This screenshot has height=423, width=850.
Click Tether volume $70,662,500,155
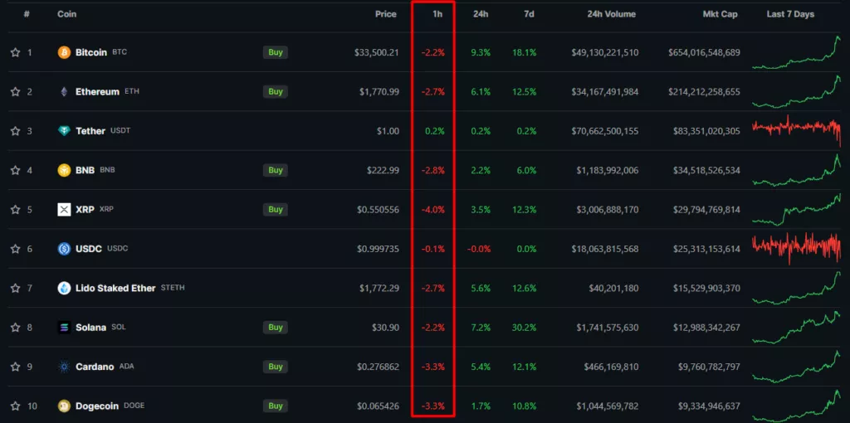pos(605,131)
